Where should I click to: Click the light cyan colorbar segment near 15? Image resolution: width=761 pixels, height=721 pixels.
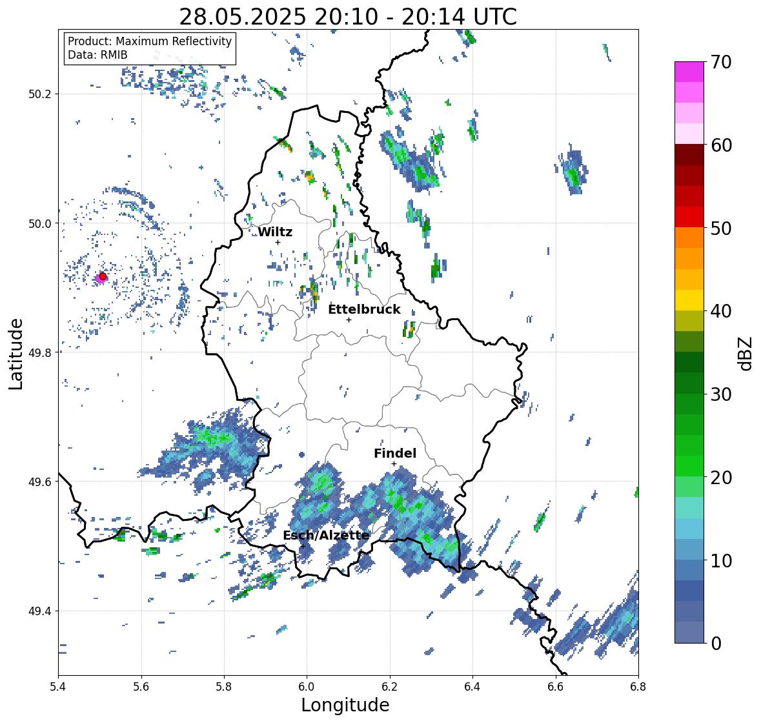pos(689,507)
